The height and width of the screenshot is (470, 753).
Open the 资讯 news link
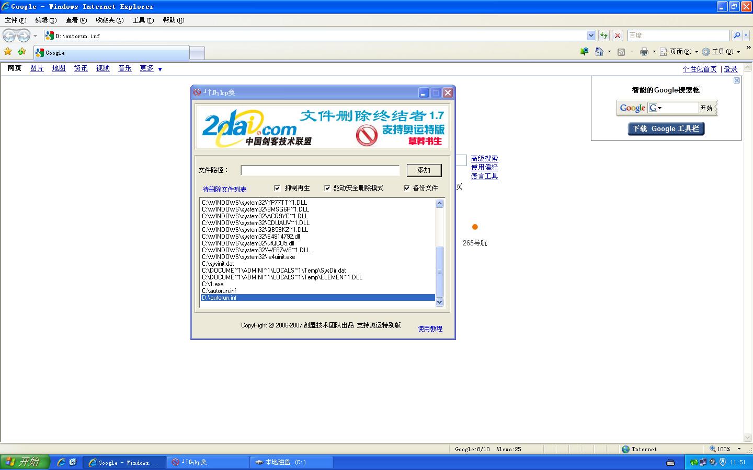point(81,68)
